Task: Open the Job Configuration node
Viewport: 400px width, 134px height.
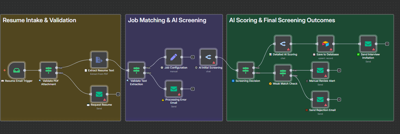Action: (174, 57)
